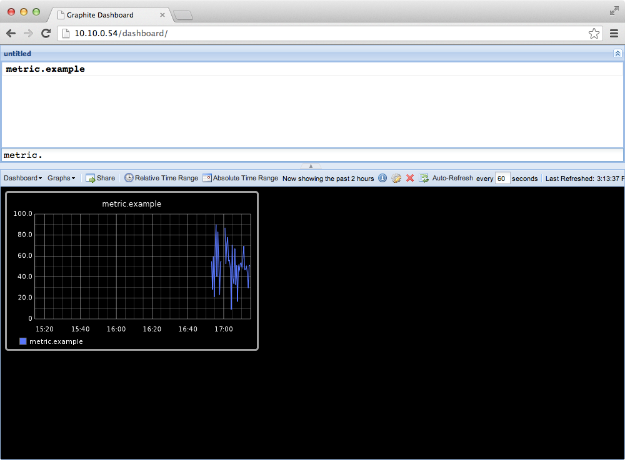This screenshot has height=460, width=625.
Task: Click the page icon in the address bar
Action: click(66, 34)
